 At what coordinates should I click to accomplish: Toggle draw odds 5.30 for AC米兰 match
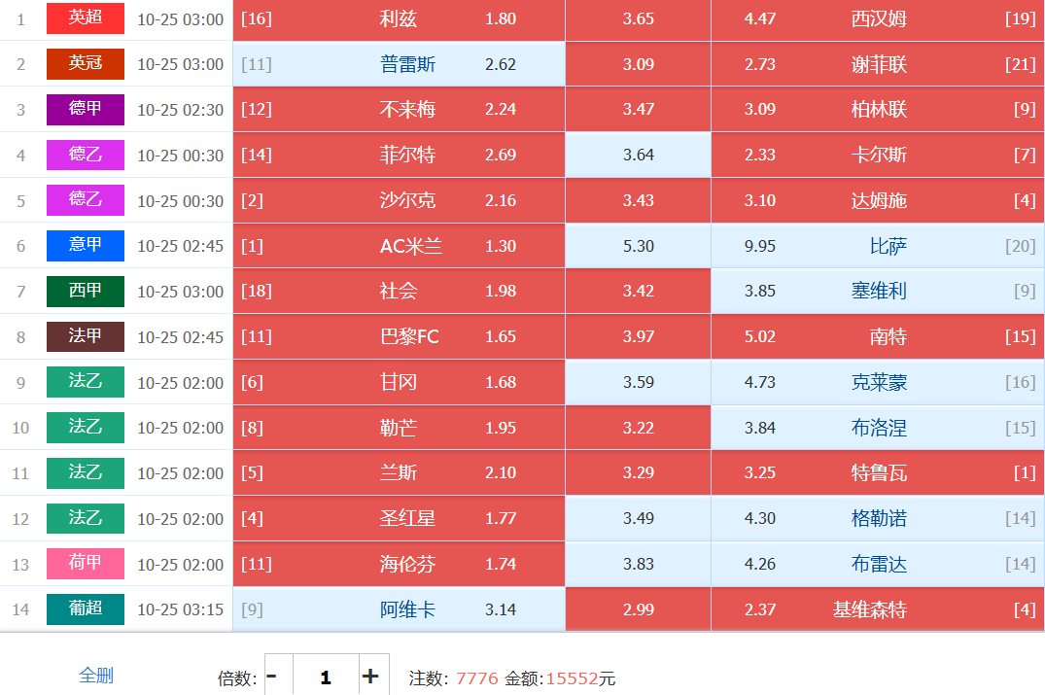[638, 246]
